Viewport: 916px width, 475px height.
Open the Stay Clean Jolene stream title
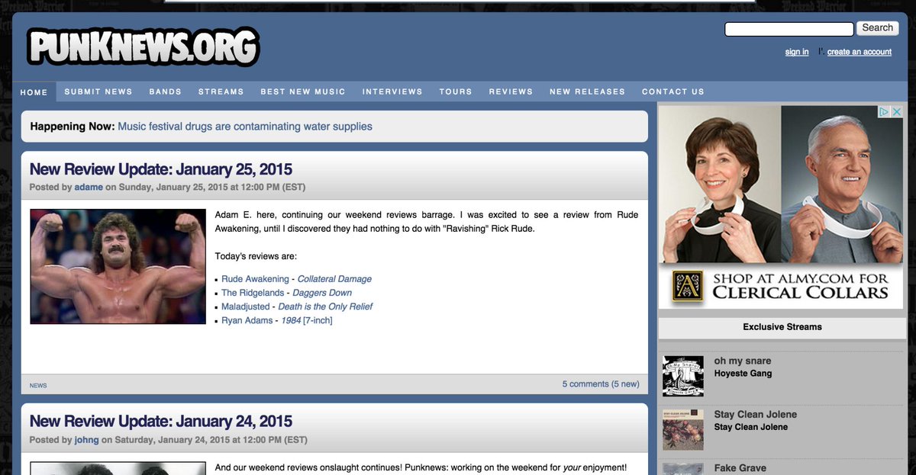click(756, 415)
